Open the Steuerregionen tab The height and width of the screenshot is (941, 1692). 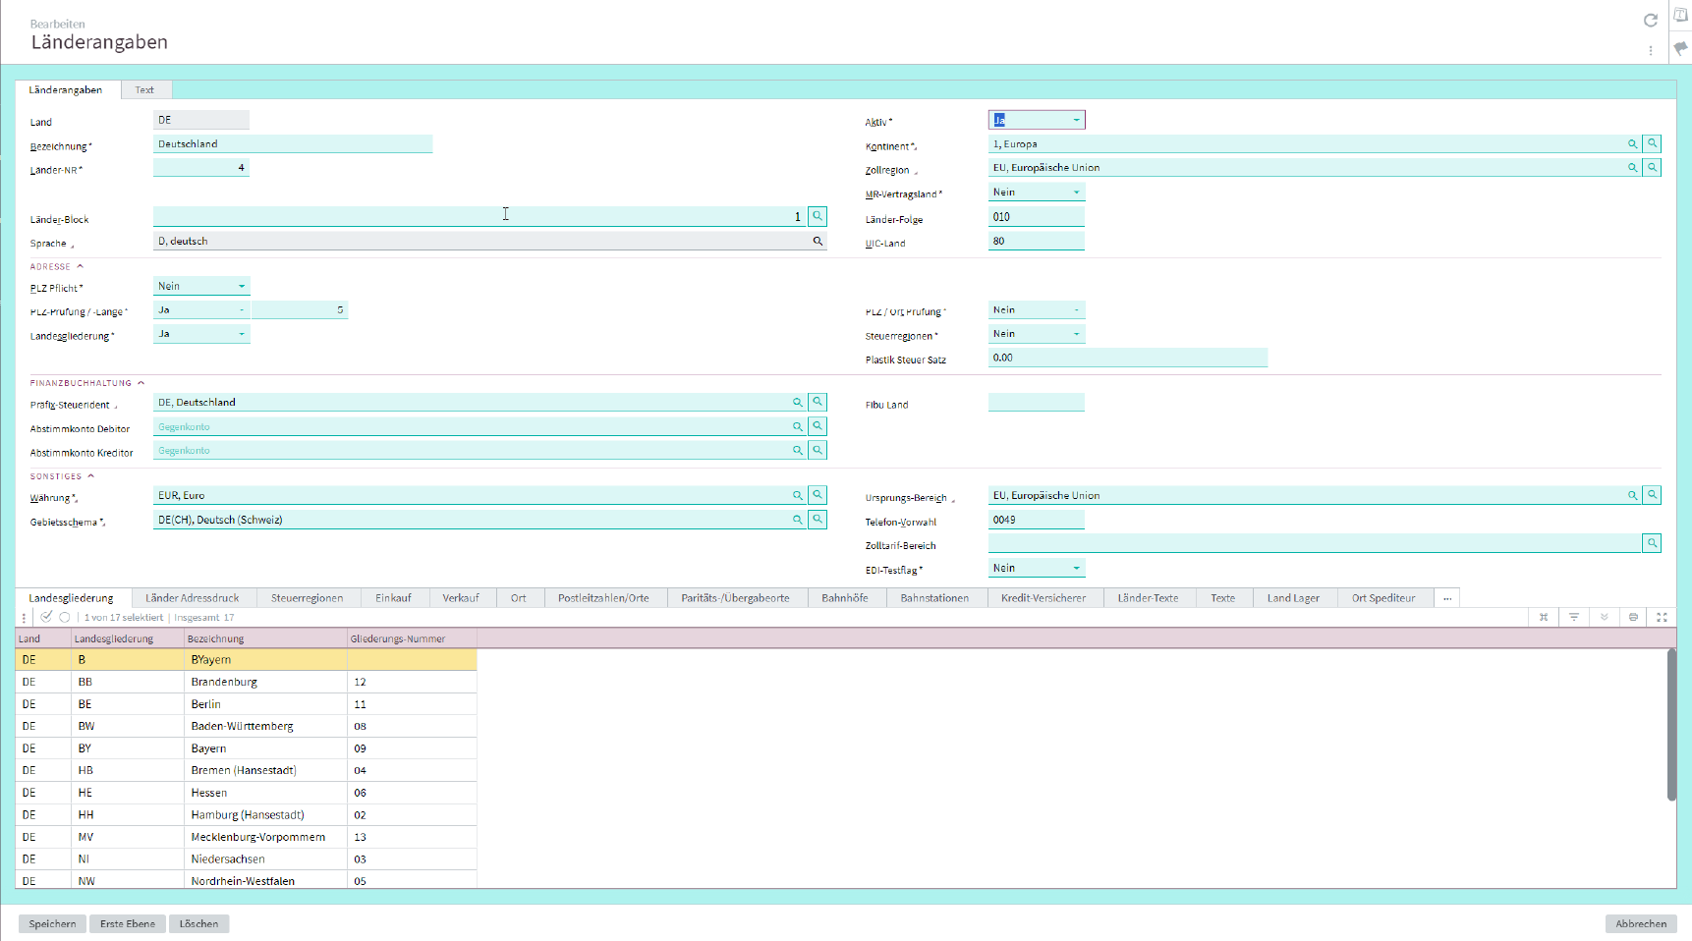[x=307, y=598]
